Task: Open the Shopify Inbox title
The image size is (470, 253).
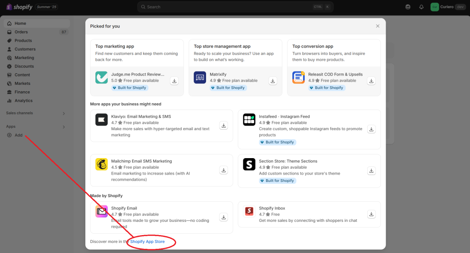Action: coord(272,208)
